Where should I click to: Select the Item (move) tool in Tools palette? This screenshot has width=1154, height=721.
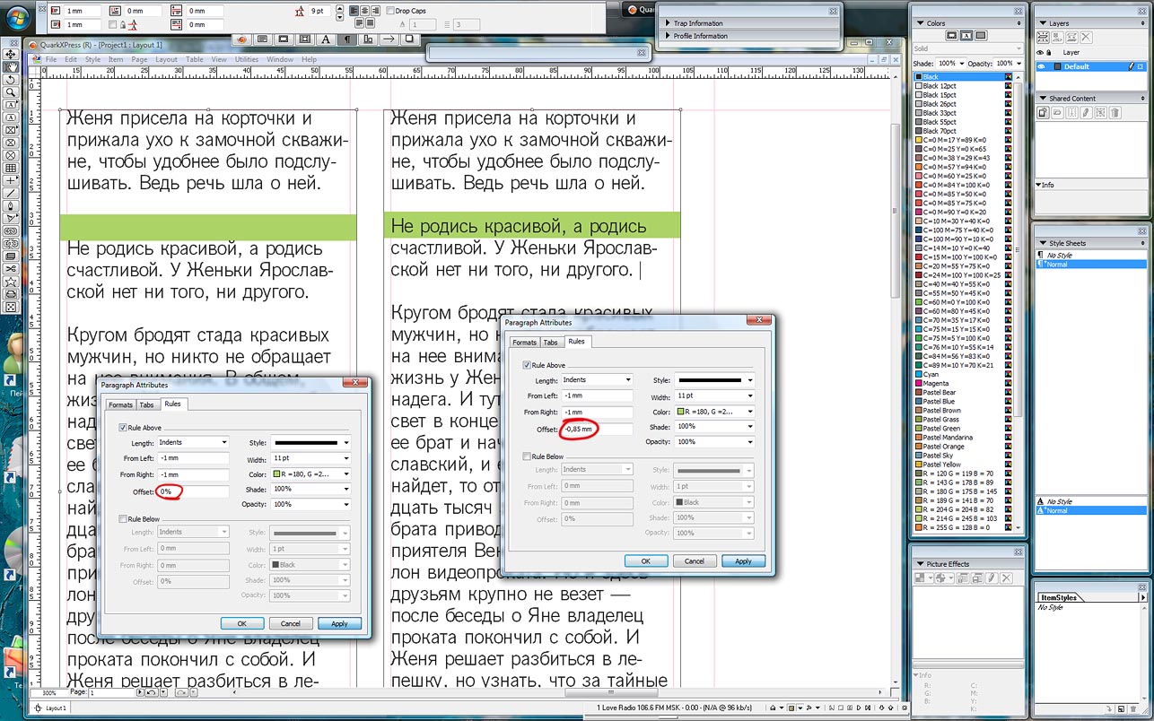(x=11, y=54)
